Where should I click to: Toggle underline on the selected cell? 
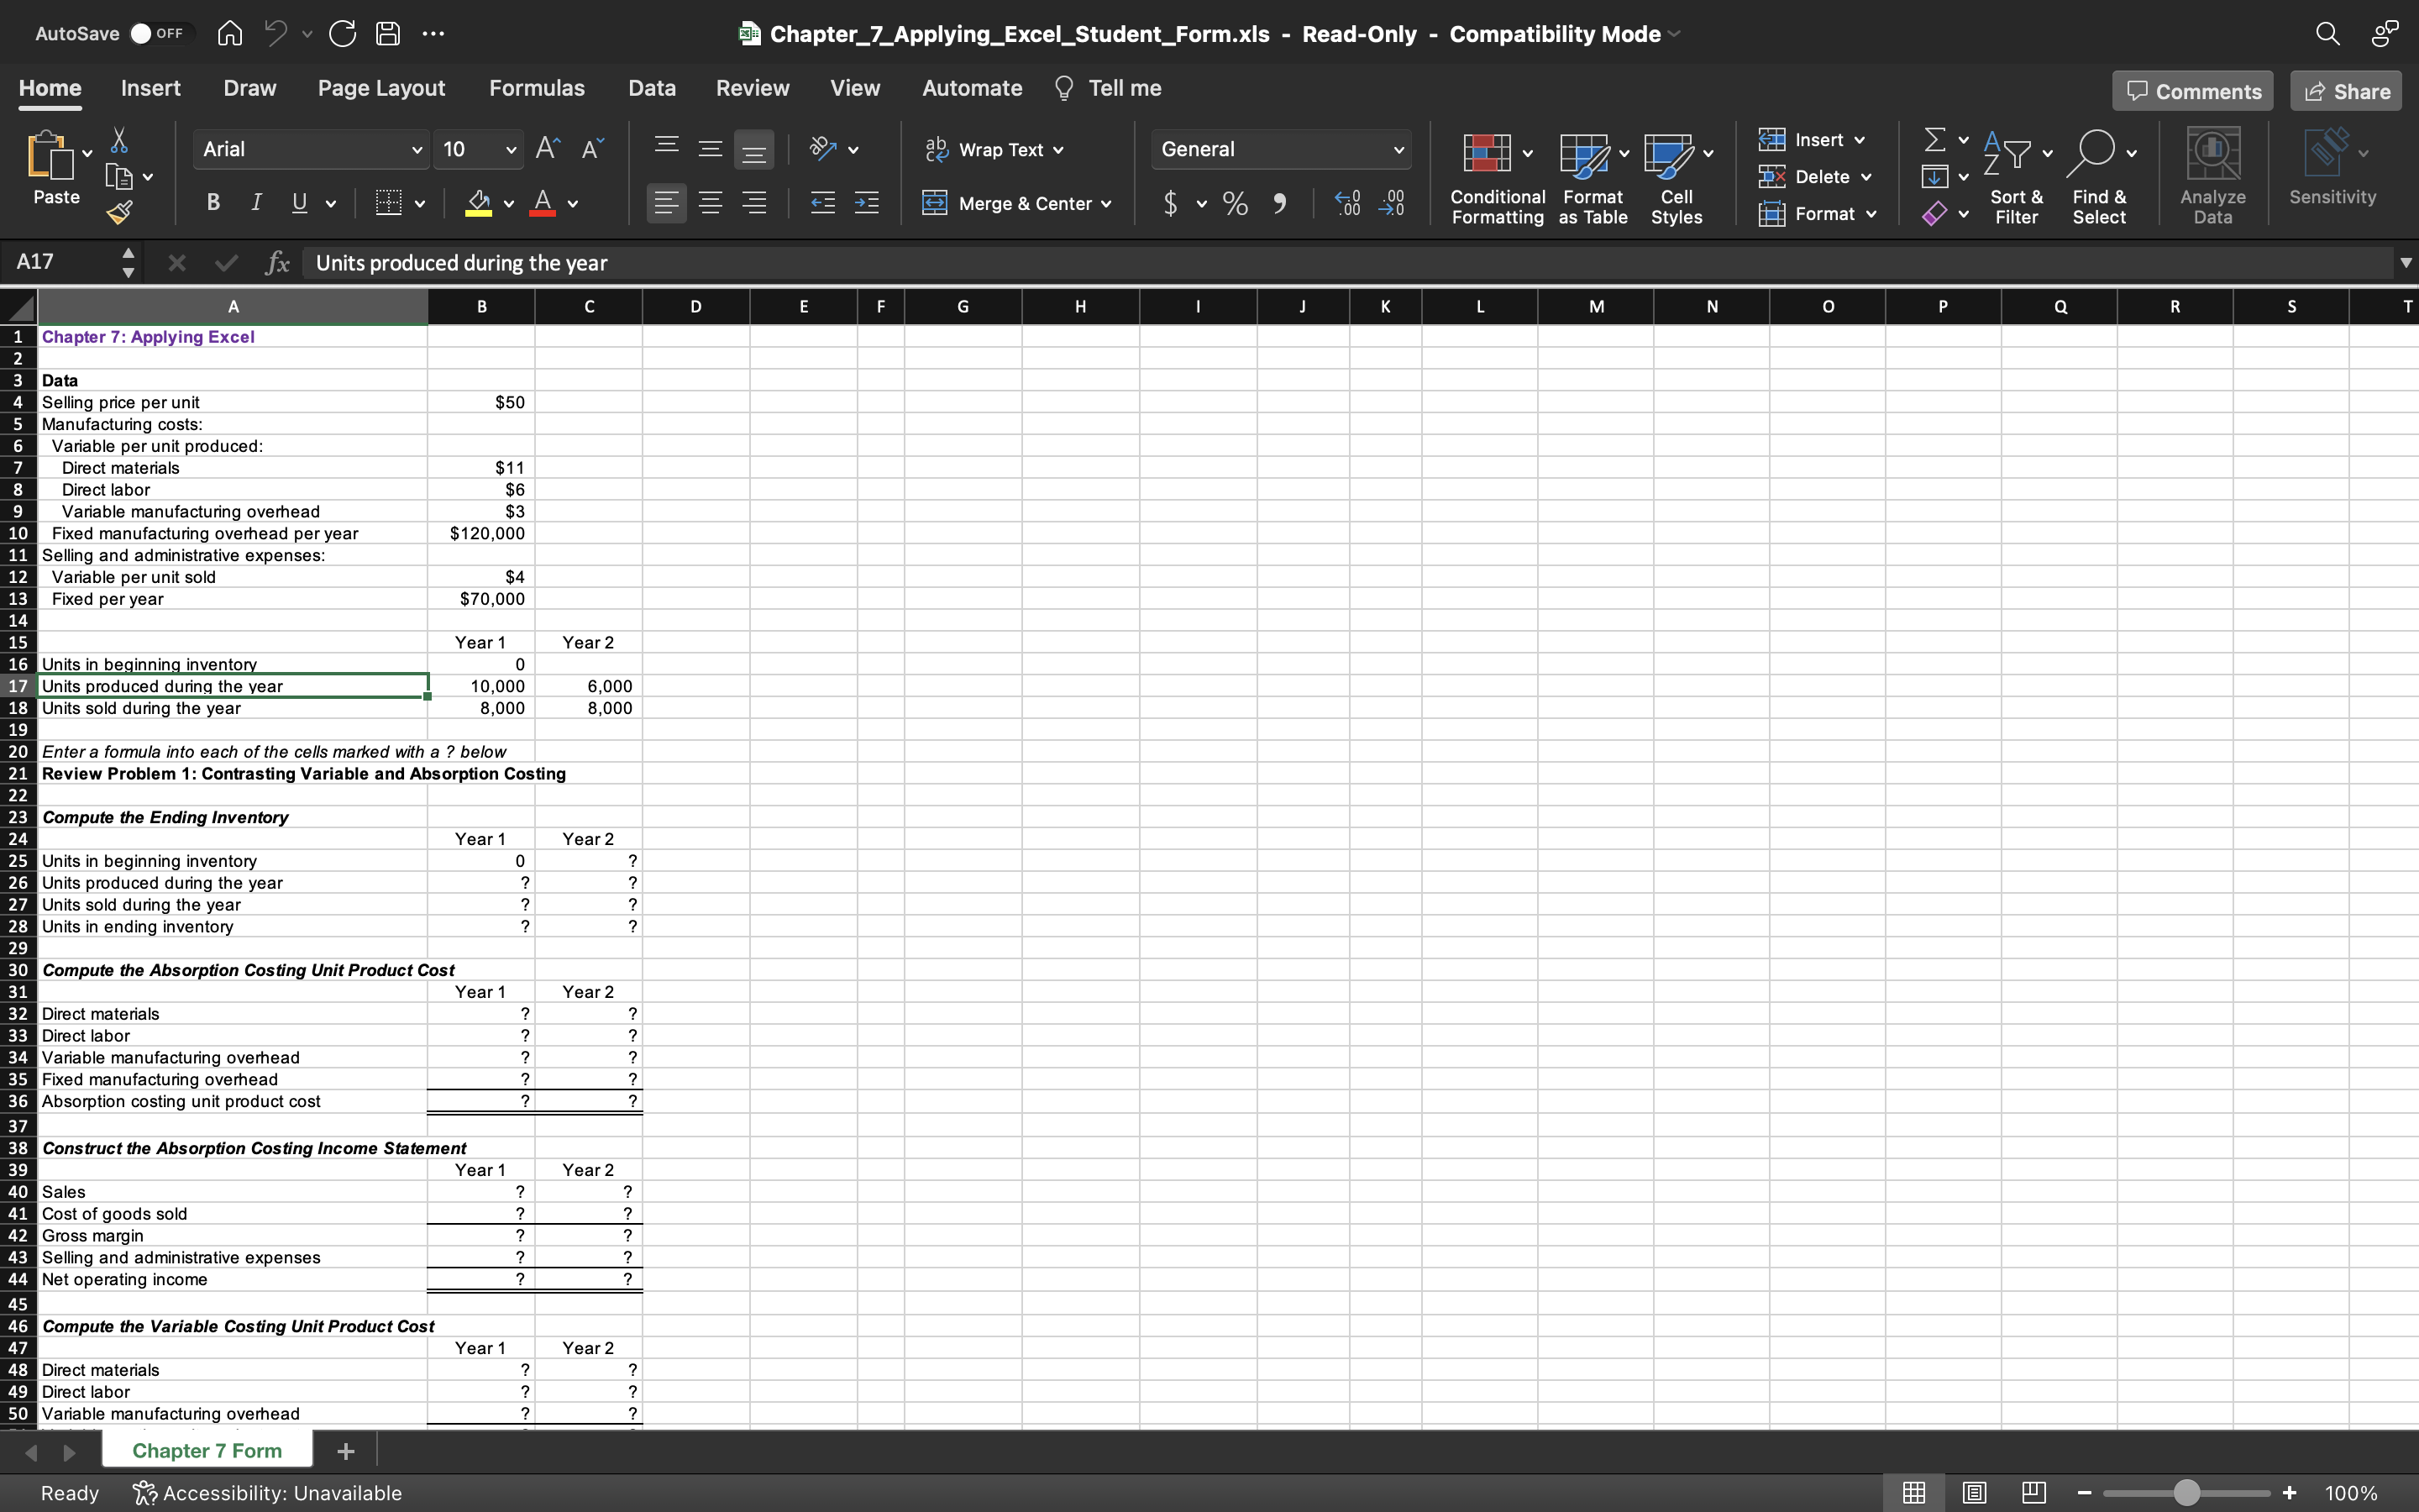click(299, 202)
